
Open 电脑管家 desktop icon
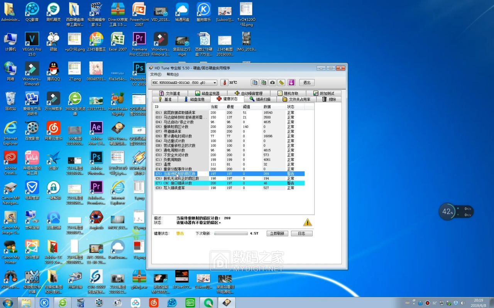tap(32, 190)
